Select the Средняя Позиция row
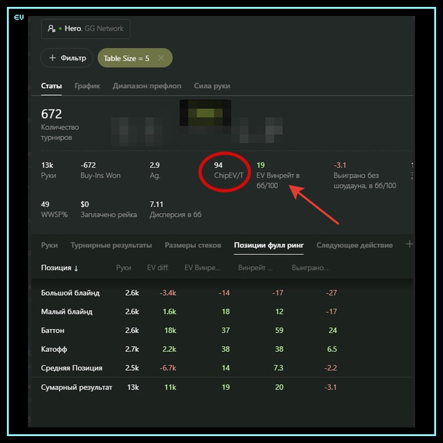Image resolution: width=443 pixels, height=443 pixels. click(x=221, y=368)
